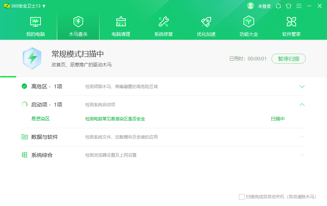Open the 电脑清理 cleanup icon

tap(121, 22)
